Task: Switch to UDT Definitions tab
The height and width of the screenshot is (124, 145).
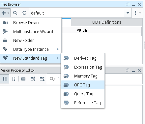Action: pos(107,22)
